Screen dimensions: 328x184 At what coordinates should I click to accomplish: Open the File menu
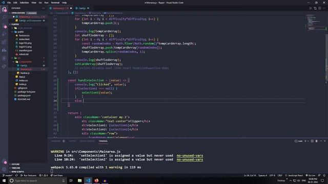[x=9, y=3]
